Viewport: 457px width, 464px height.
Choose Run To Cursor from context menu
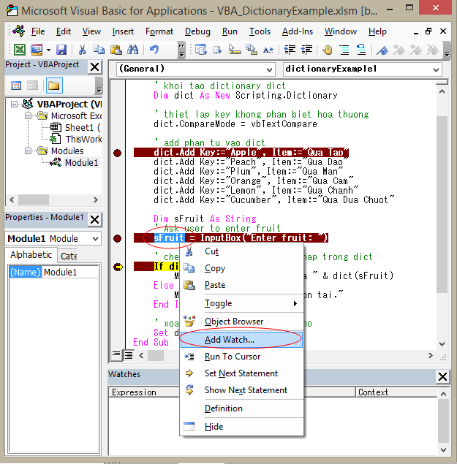click(x=241, y=357)
